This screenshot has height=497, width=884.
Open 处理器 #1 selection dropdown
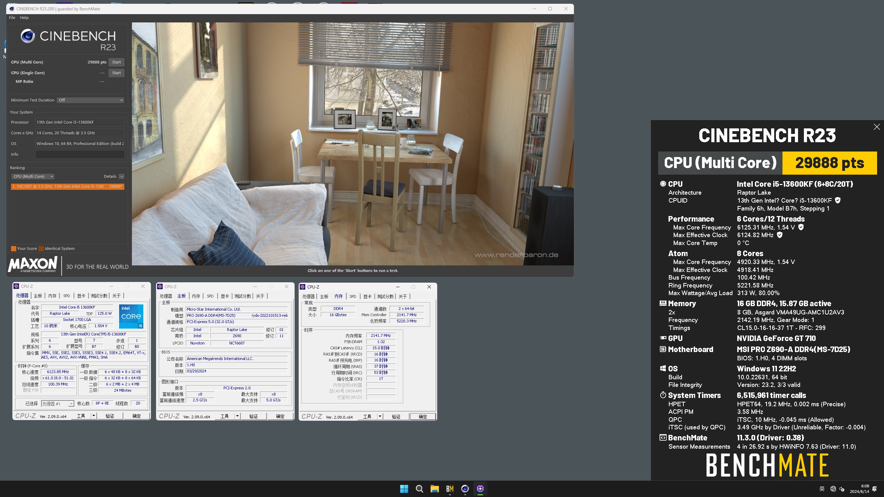click(57, 403)
